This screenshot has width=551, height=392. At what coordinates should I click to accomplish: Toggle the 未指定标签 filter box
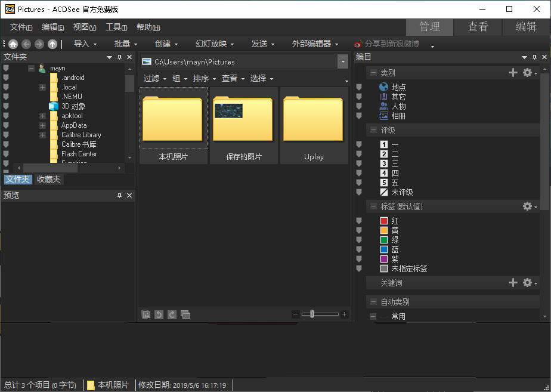(x=384, y=268)
